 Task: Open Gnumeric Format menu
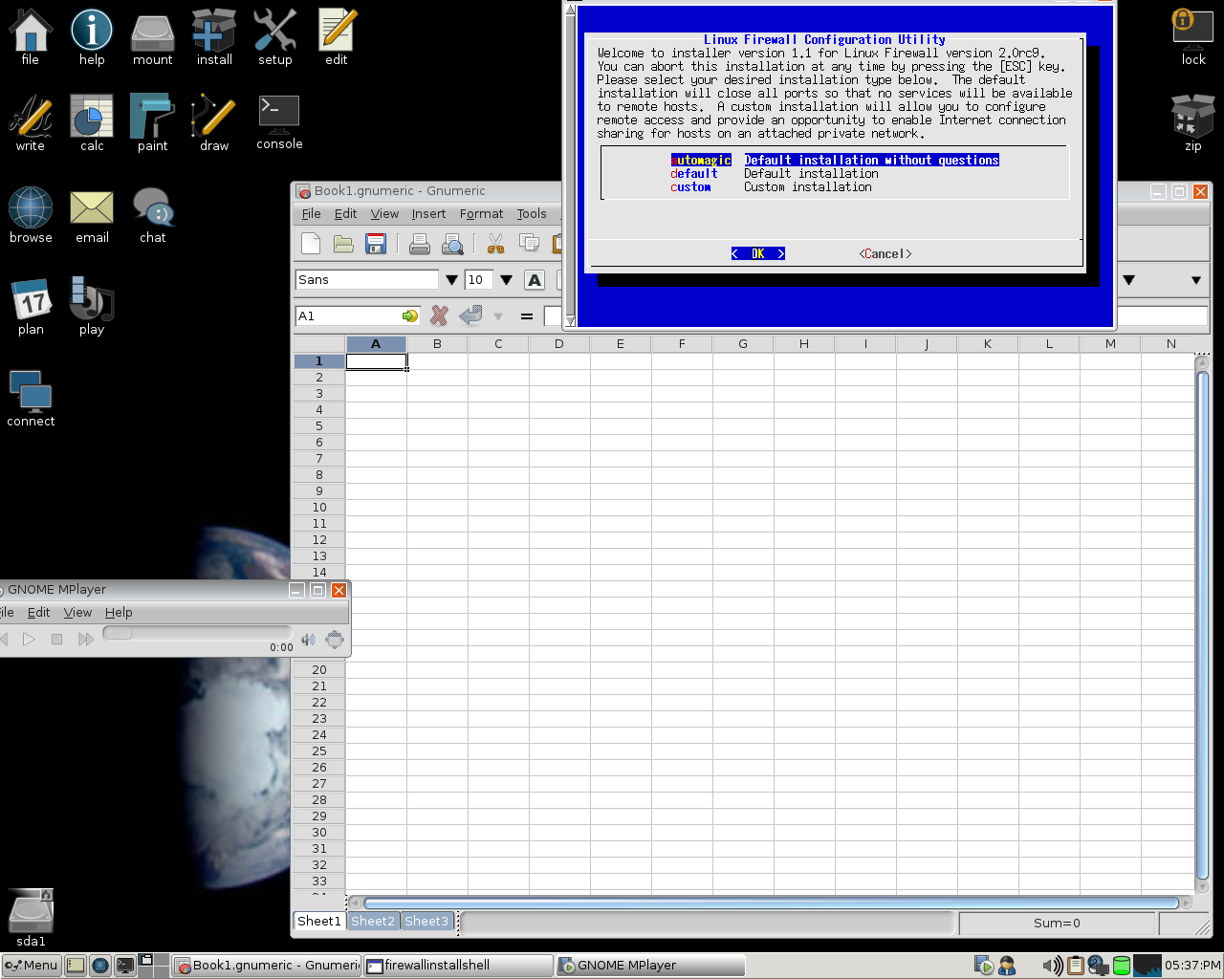click(481, 214)
